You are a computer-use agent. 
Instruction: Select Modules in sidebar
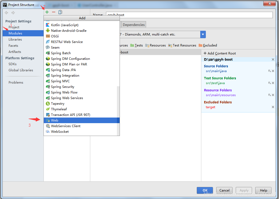[23, 33]
